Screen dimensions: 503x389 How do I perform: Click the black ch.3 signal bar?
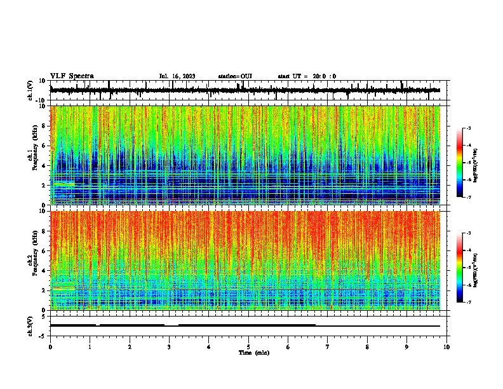tap(245, 325)
